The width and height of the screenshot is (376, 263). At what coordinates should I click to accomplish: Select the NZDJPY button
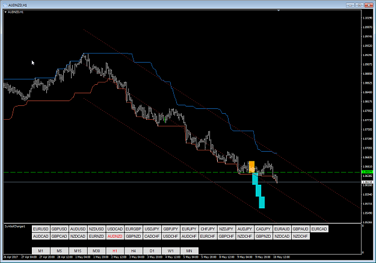click(x=226, y=229)
